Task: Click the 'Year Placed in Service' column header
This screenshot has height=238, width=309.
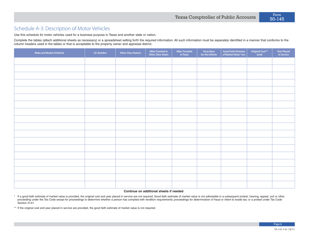Action: pyautogui.click(x=283, y=53)
